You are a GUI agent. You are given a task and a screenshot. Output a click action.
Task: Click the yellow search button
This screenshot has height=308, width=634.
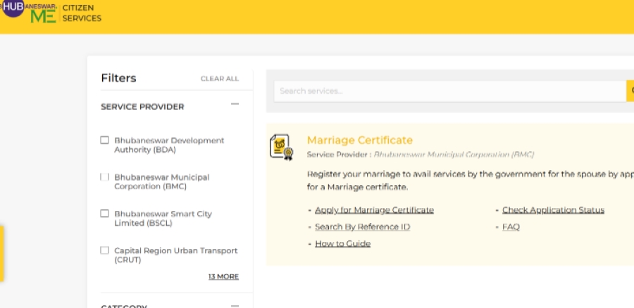(630, 91)
